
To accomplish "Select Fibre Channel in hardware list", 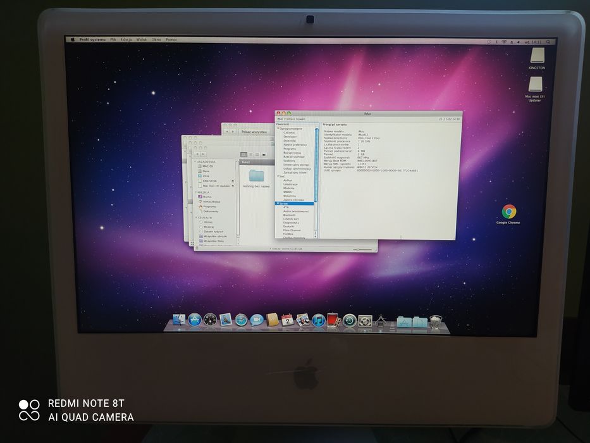I will coord(292,230).
